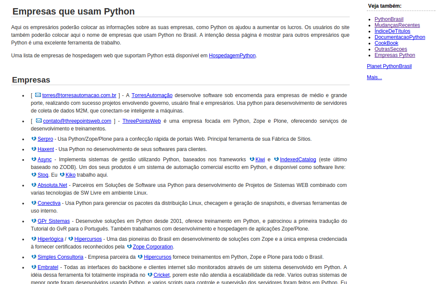Open the Kiko link

coord(70,175)
